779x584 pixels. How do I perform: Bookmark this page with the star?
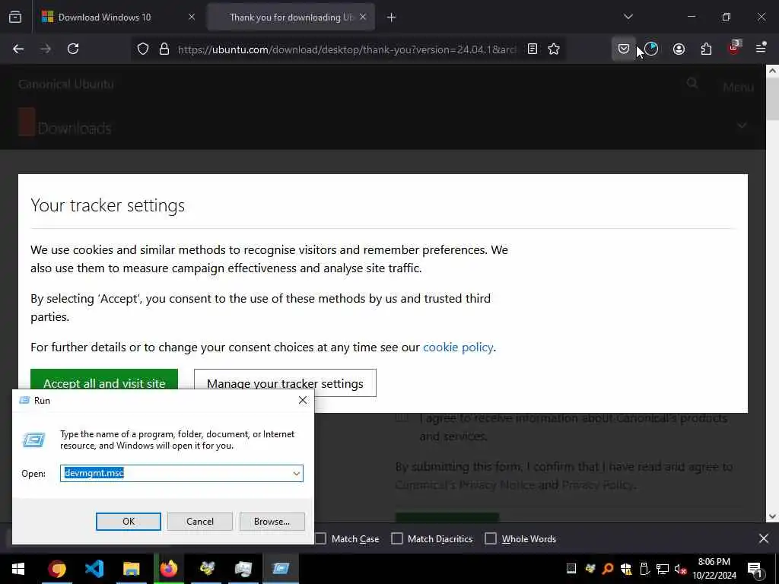click(x=554, y=49)
